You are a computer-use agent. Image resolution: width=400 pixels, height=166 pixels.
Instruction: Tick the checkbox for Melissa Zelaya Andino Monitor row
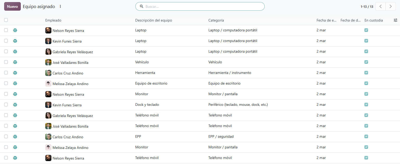pyautogui.click(x=6, y=147)
